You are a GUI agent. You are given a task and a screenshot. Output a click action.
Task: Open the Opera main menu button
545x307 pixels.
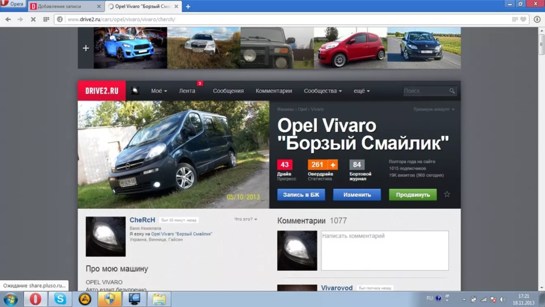(12, 4)
